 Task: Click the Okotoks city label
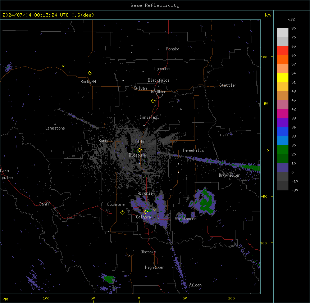[x=148, y=252]
